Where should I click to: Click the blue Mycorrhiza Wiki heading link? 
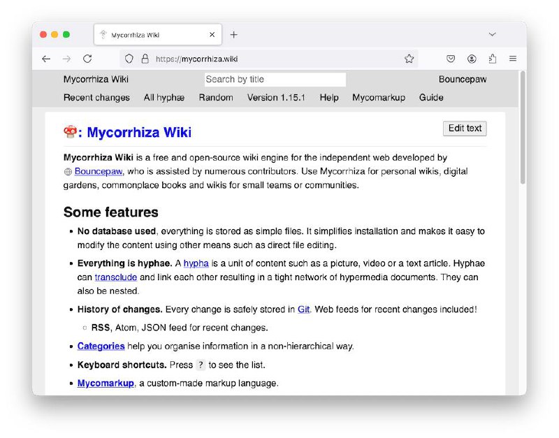point(139,132)
